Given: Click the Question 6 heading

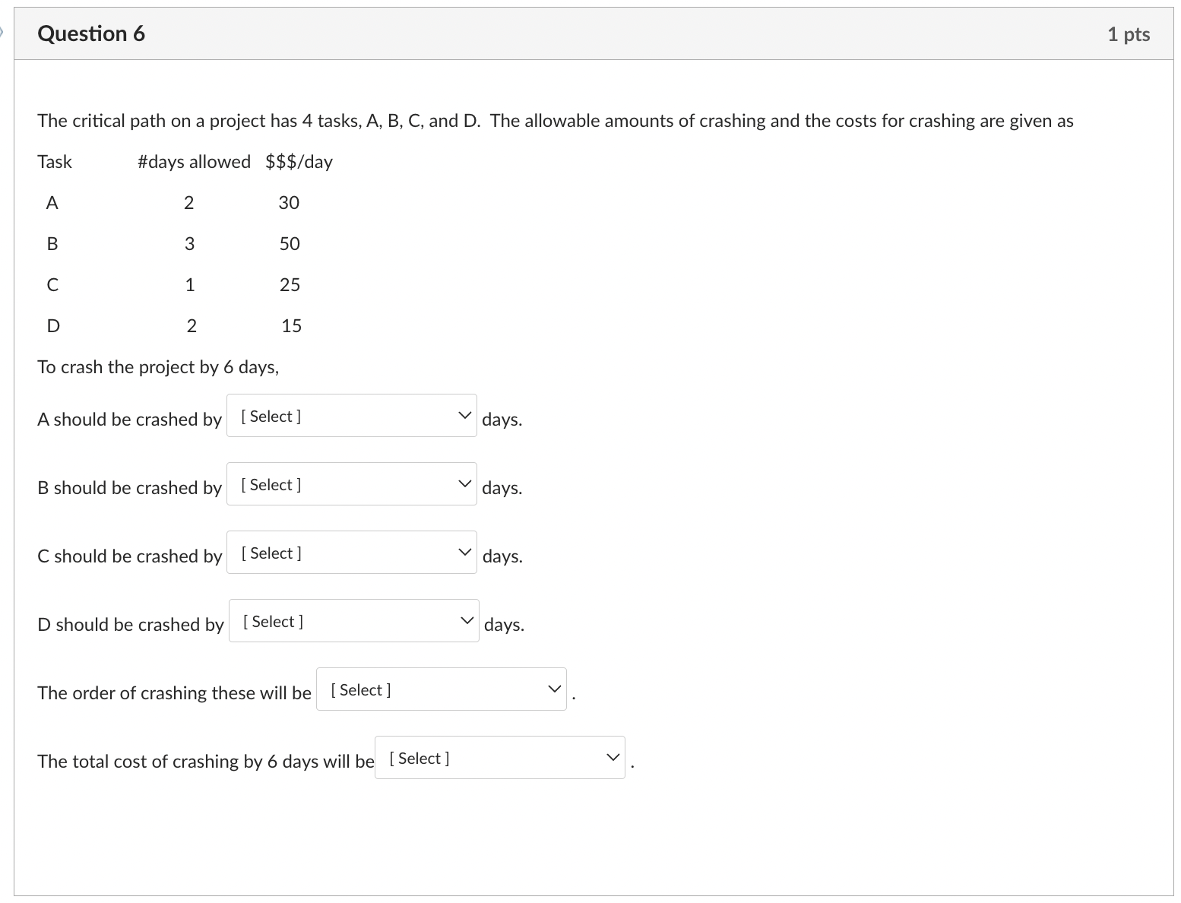Looking at the screenshot, I should (x=91, y=33).
